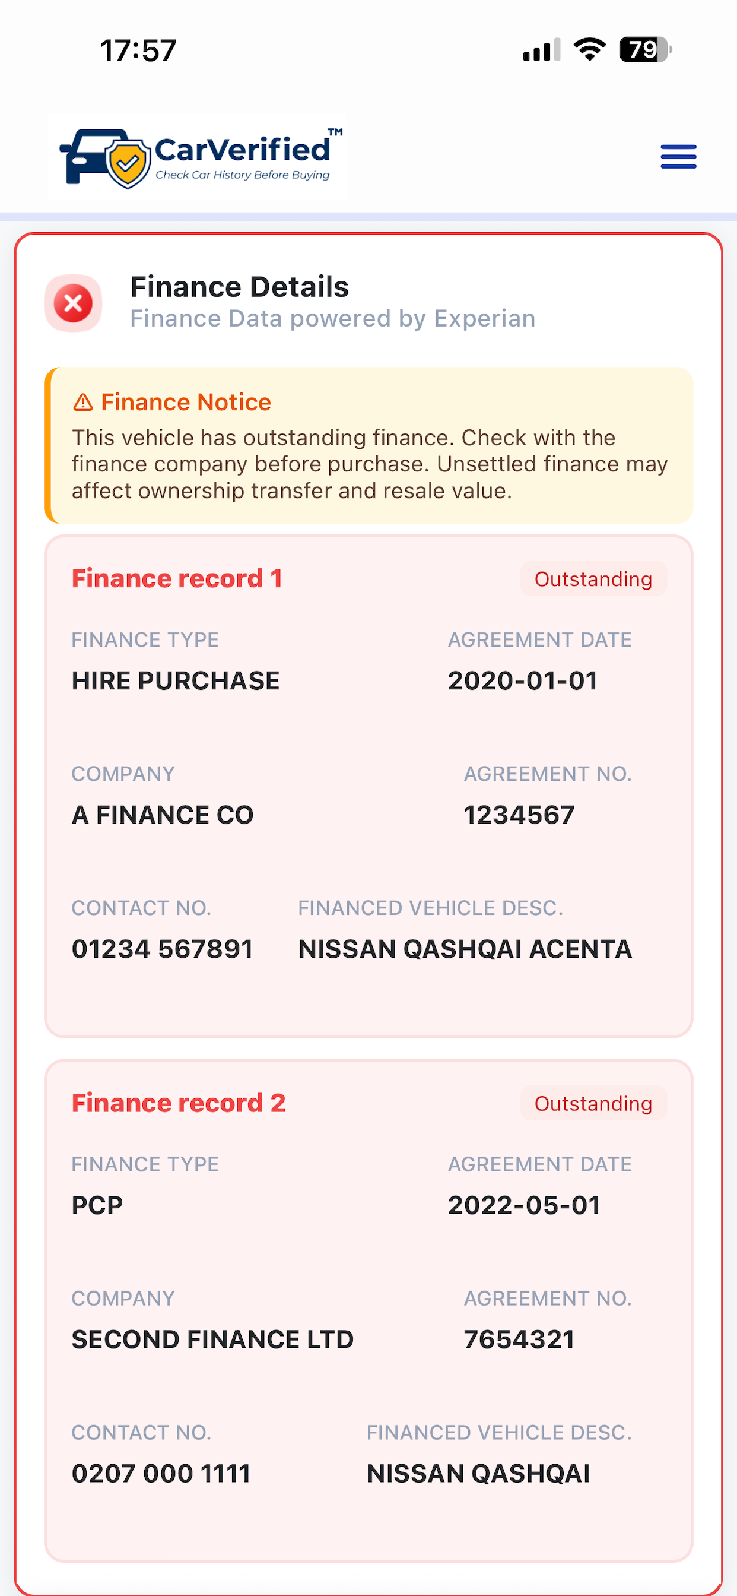737x1596 pixels.
Task: Tap agreement number 1234567
Action: click(x=519, y=815)
